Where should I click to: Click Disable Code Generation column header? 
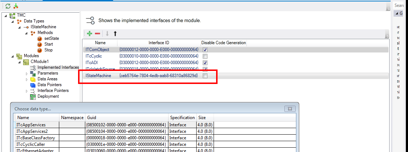point(224,43)
